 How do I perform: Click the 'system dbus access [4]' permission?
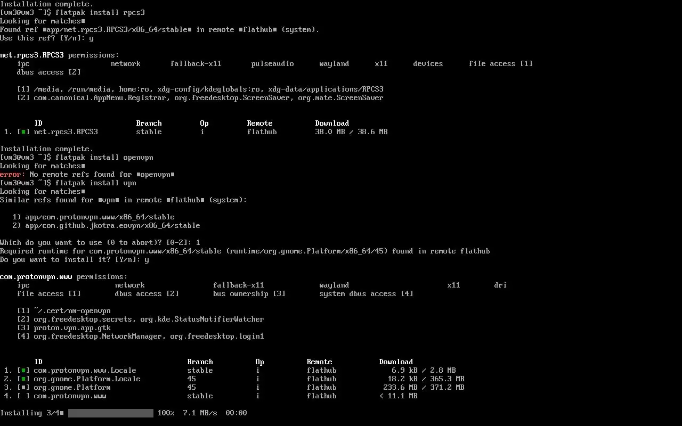coord(367,294)
